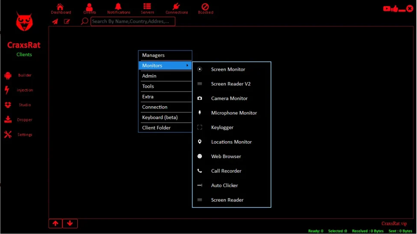Choose the last Screen Reader entry

231,200
